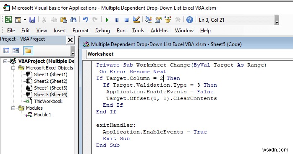Click the 'End Sub' line
Viewport: 293px width, 154px height.
pos(108,145)
